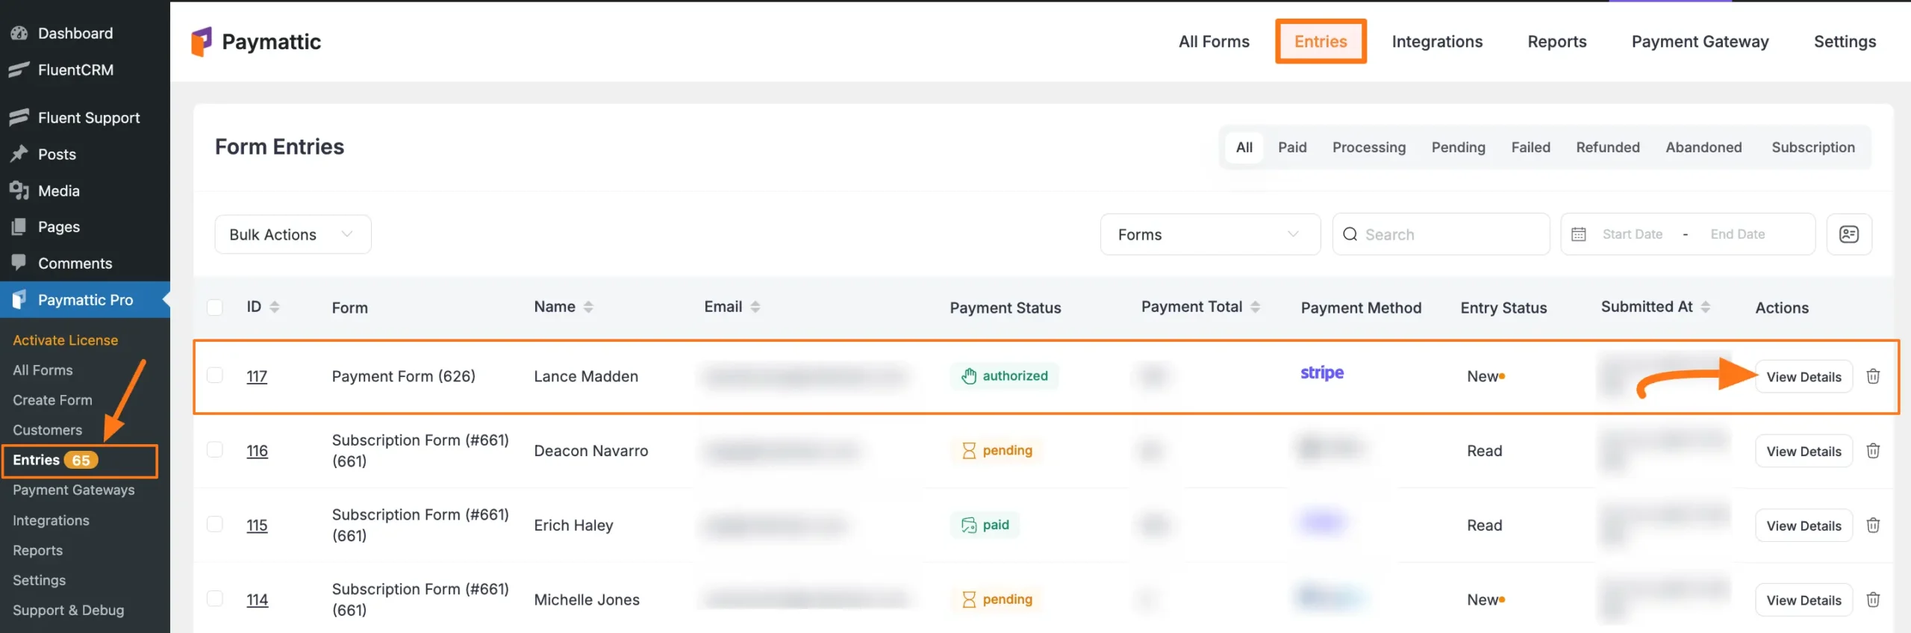Viewport: 1911px width, 633px height.
Task: Click the calendar icon beside Start Date
Action: coord(1579,234)
